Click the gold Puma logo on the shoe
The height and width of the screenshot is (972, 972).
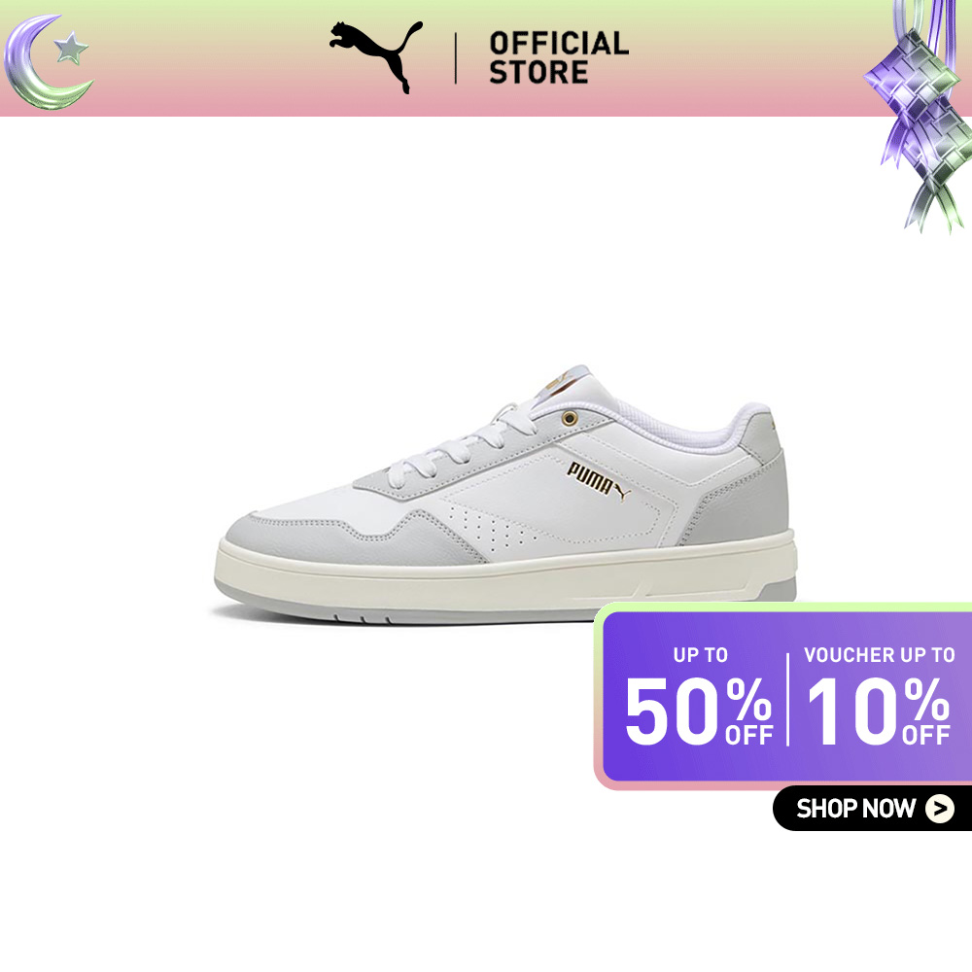(599, 480)
